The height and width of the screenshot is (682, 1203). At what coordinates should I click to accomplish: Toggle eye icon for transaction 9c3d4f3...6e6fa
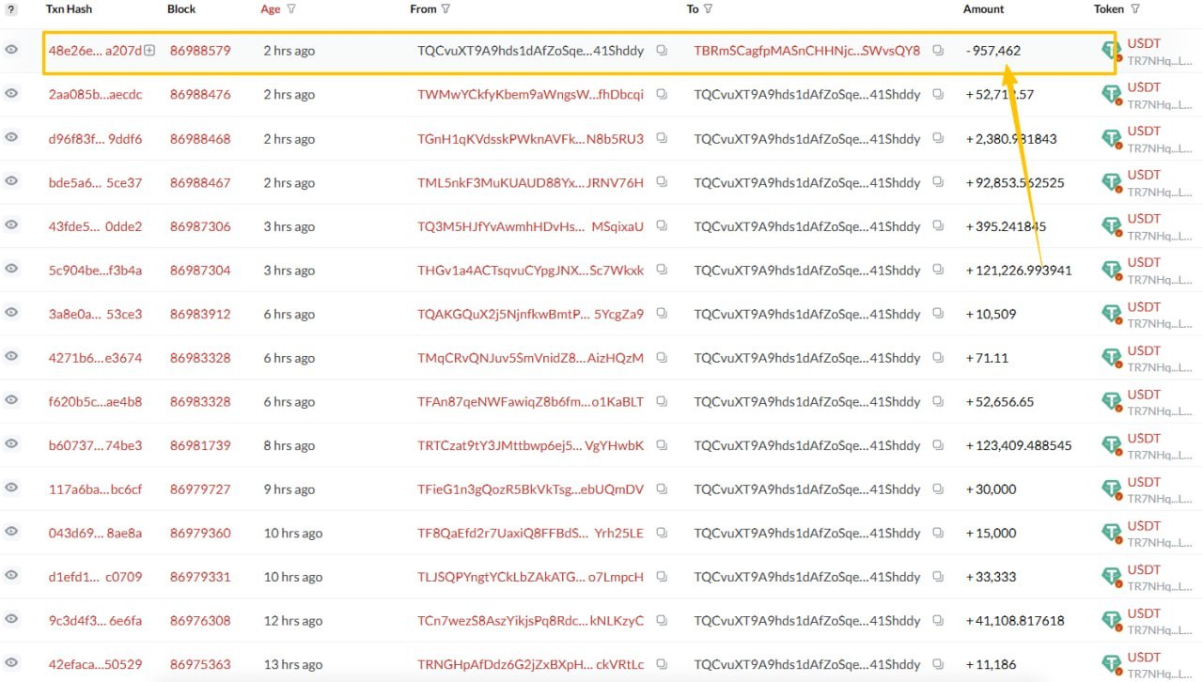11,620
